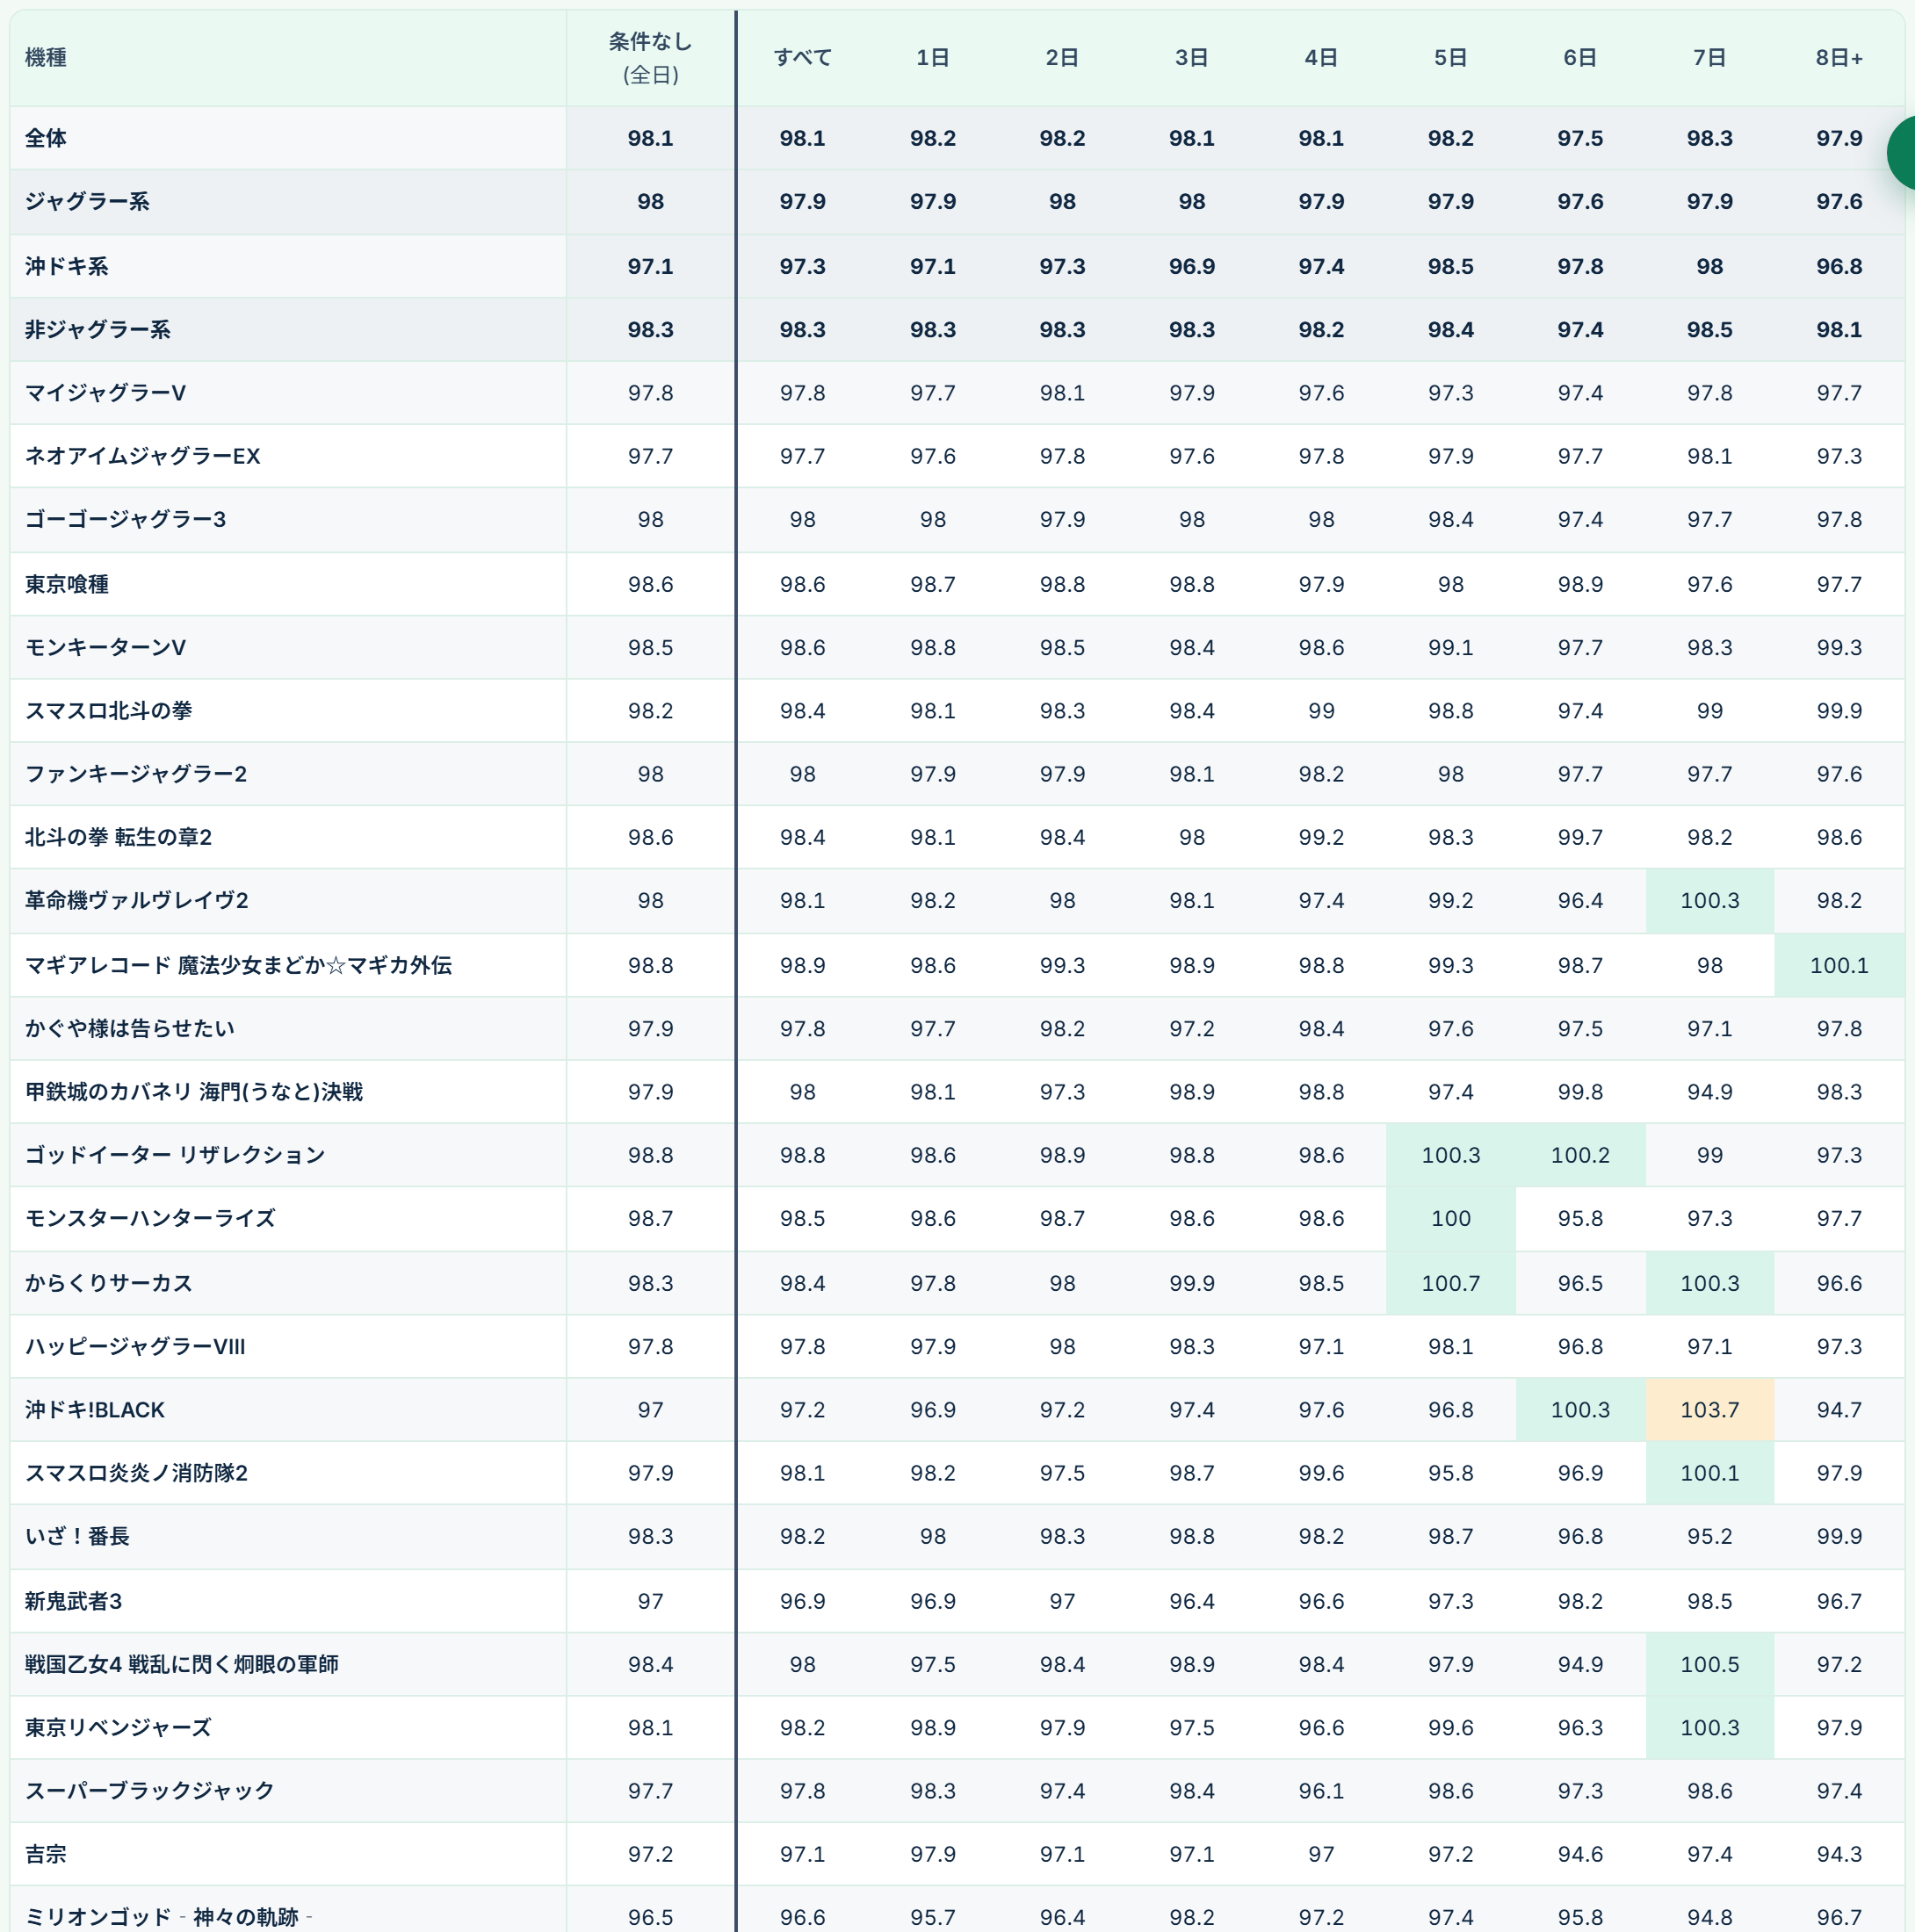
Task: Select the いざ！番長 machine name
Action: (x=77, y=1536)
